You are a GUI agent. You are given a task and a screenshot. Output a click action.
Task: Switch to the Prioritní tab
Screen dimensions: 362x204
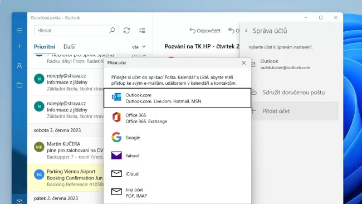coord(45,47)
